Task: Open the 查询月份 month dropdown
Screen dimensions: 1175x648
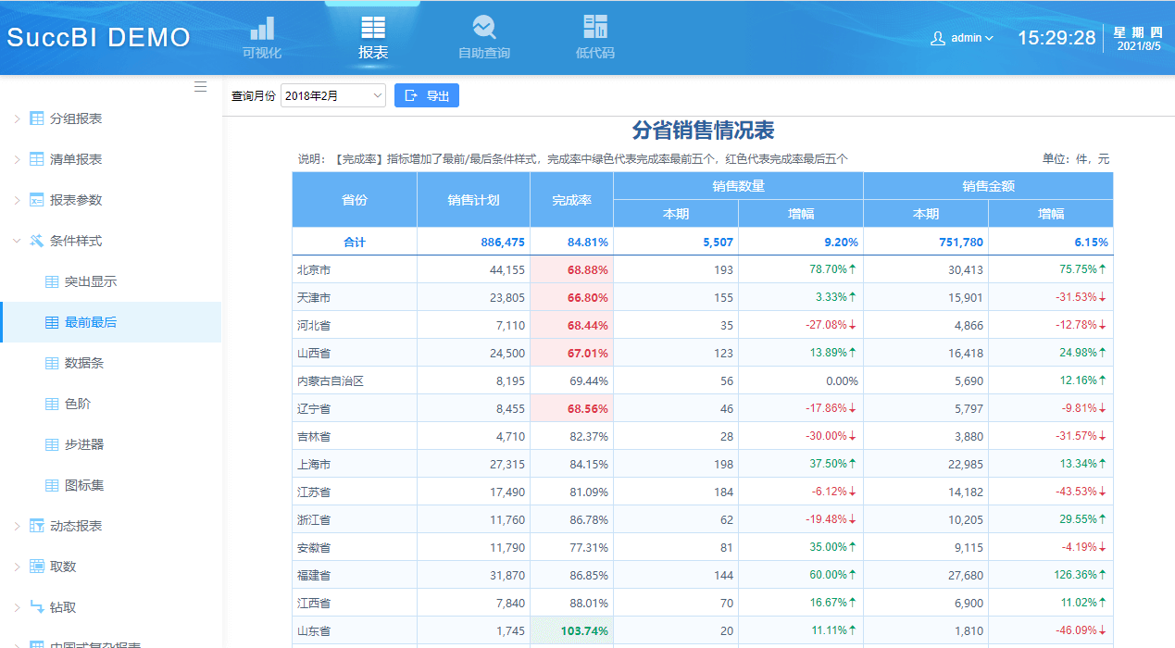Action: [331, 94]
